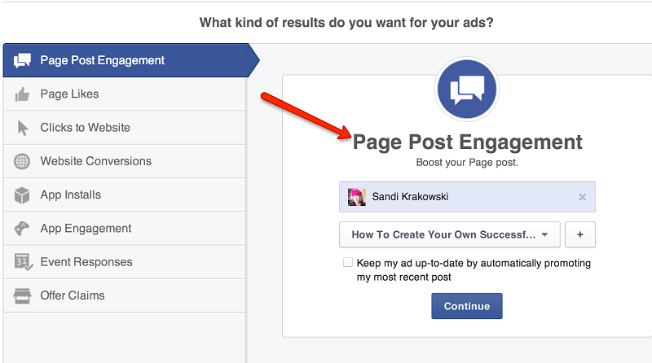Click the Clicks to Website cursor icon

22,128
